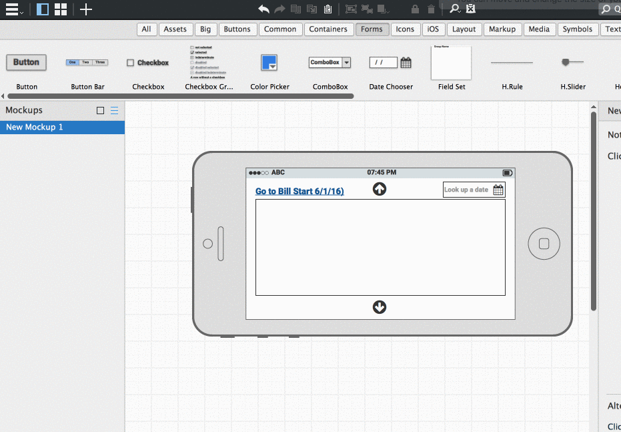Delete selection with trash icon
Screen dimensions: 621x432
click(x=431, y=9)
